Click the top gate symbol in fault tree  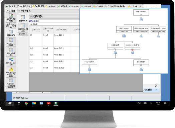coord(141,19)
